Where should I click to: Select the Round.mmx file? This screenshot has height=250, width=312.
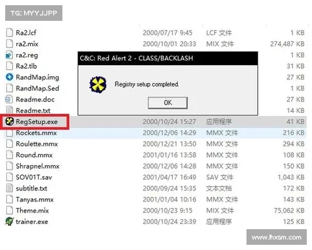[x=33, y=155]
